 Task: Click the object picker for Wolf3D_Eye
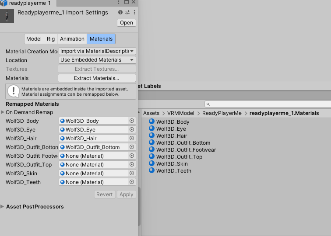pos(132,129)
